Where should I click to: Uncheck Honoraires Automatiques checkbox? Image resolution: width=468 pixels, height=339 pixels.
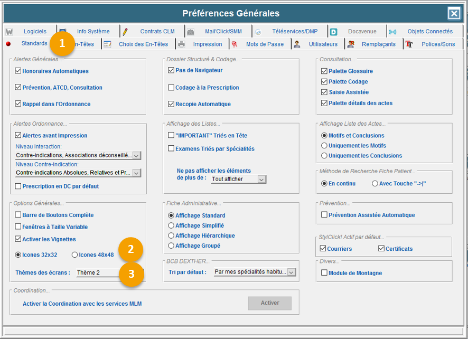[x=18, y=71]
